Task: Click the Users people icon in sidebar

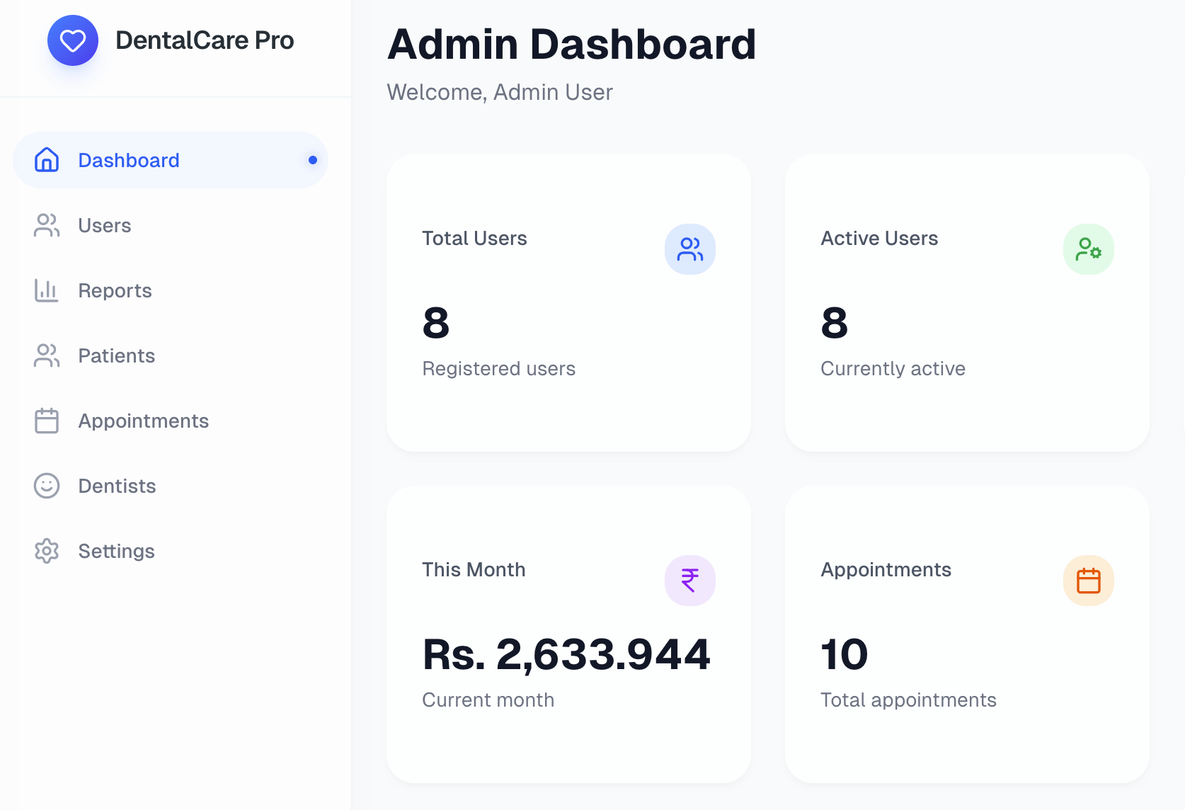Action: (46, 225)
